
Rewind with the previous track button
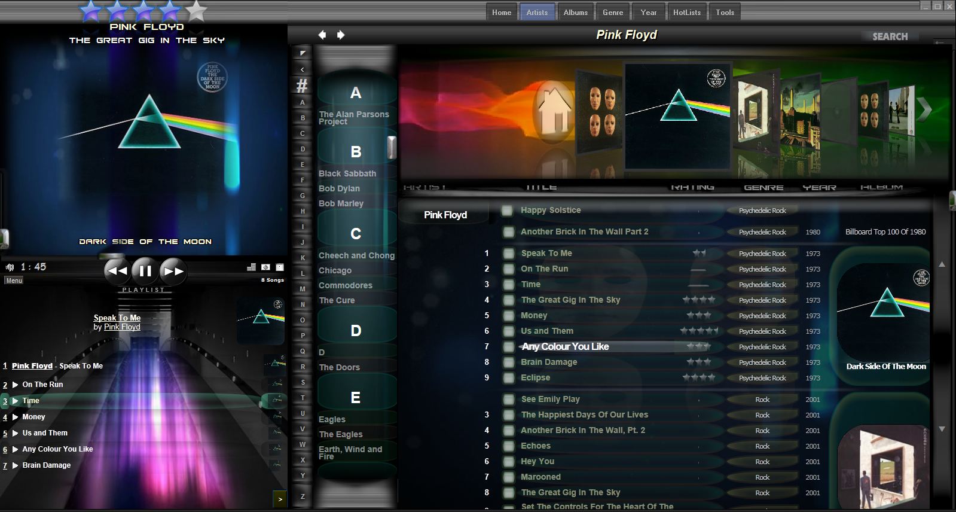(x=117, y=271)
